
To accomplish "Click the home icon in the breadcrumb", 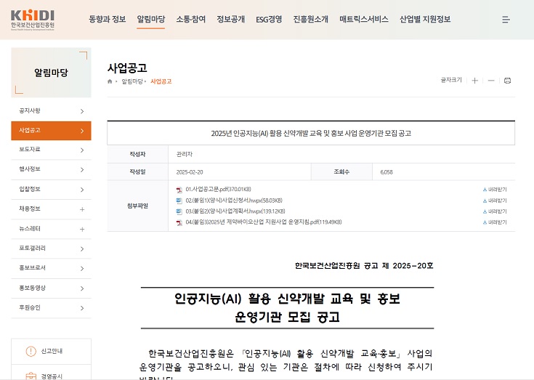I will click(x=110, y=81).
